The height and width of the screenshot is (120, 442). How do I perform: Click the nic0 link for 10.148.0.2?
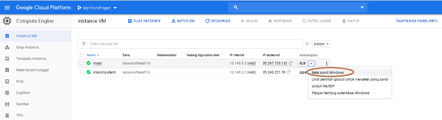251,72
